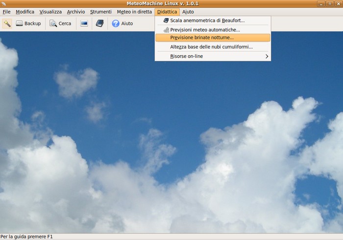Image resolution: width=343 pixels, height=240 pixels.
Task: Expand the Risorse on-line submenu arrow
Action: point(267,56)
